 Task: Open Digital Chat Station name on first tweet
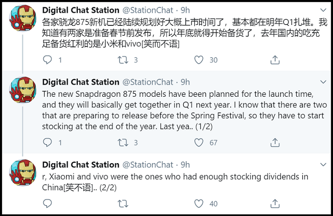coord(81,10)
